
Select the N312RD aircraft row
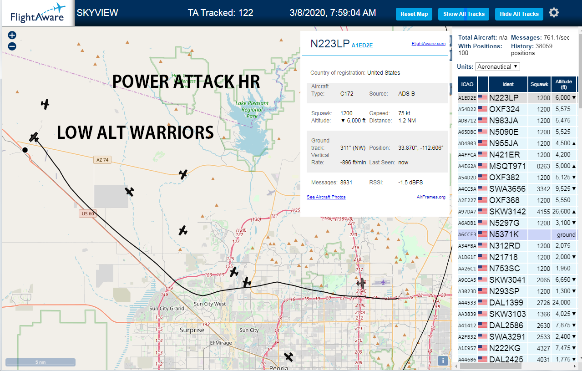pyautogui.click(x=517, y=246)
